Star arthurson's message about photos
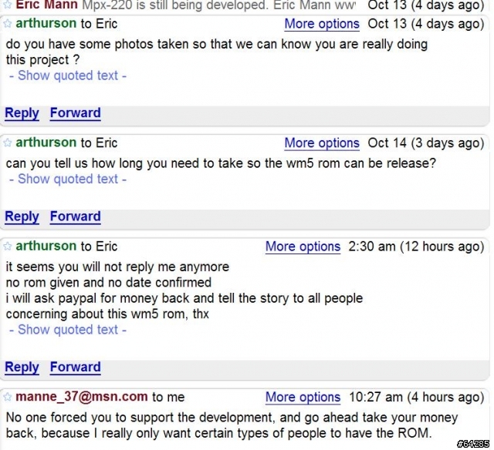 coord(7,24)
